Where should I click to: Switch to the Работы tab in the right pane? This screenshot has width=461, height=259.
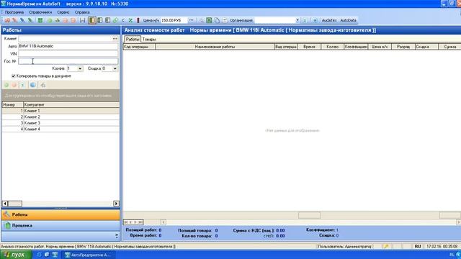(133, 39)
